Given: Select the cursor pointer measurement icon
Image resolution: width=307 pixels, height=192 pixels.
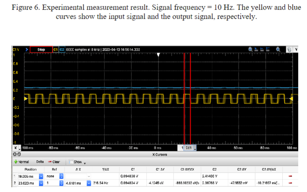Looking at the screenshot, I should click(x=256, y=49).
